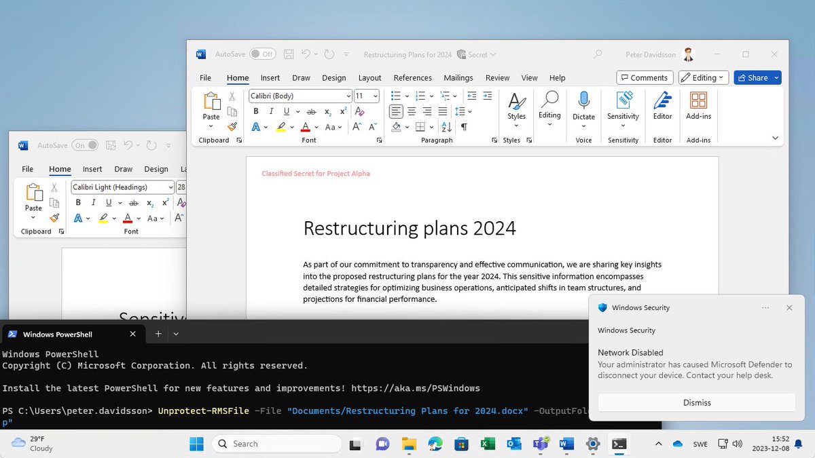Click Share button

click(757, 77)
